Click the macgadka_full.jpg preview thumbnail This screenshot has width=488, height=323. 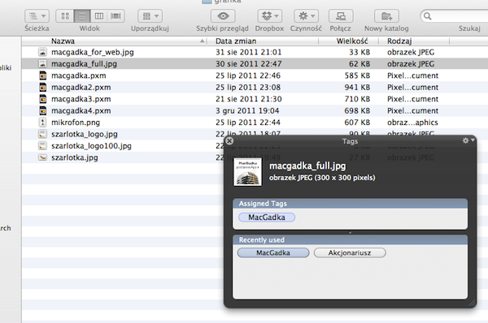click(x=248, y=172)
